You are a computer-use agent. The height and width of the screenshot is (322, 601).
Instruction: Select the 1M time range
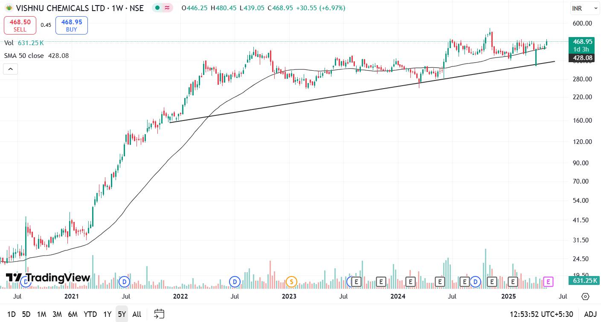pyautogui.click(x=41, y=314)
